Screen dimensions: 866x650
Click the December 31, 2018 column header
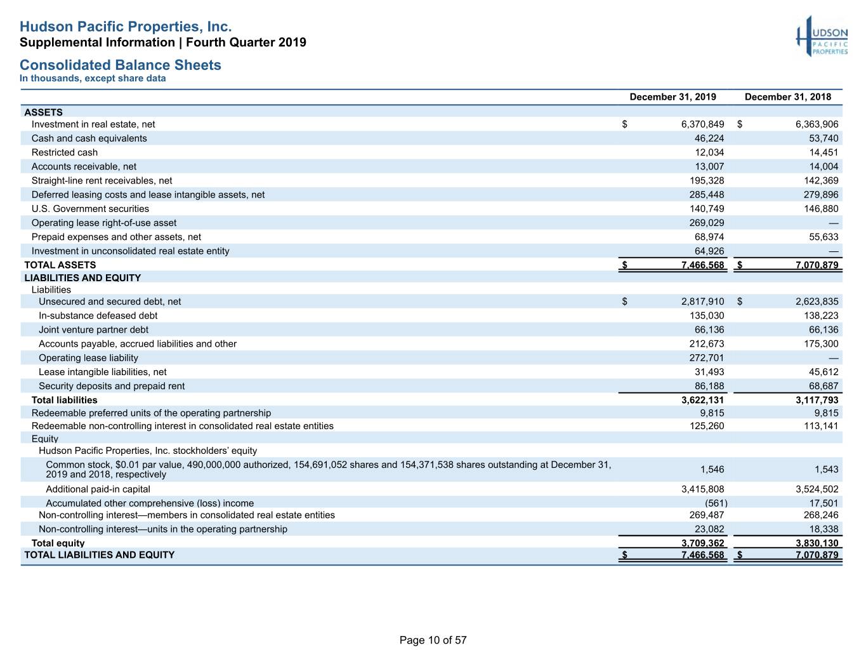[787, 96]
